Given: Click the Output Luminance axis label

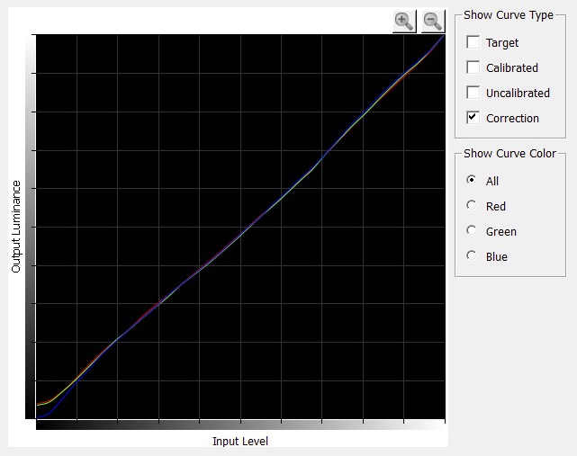Looking at the screenshot, I should (16, 226).
